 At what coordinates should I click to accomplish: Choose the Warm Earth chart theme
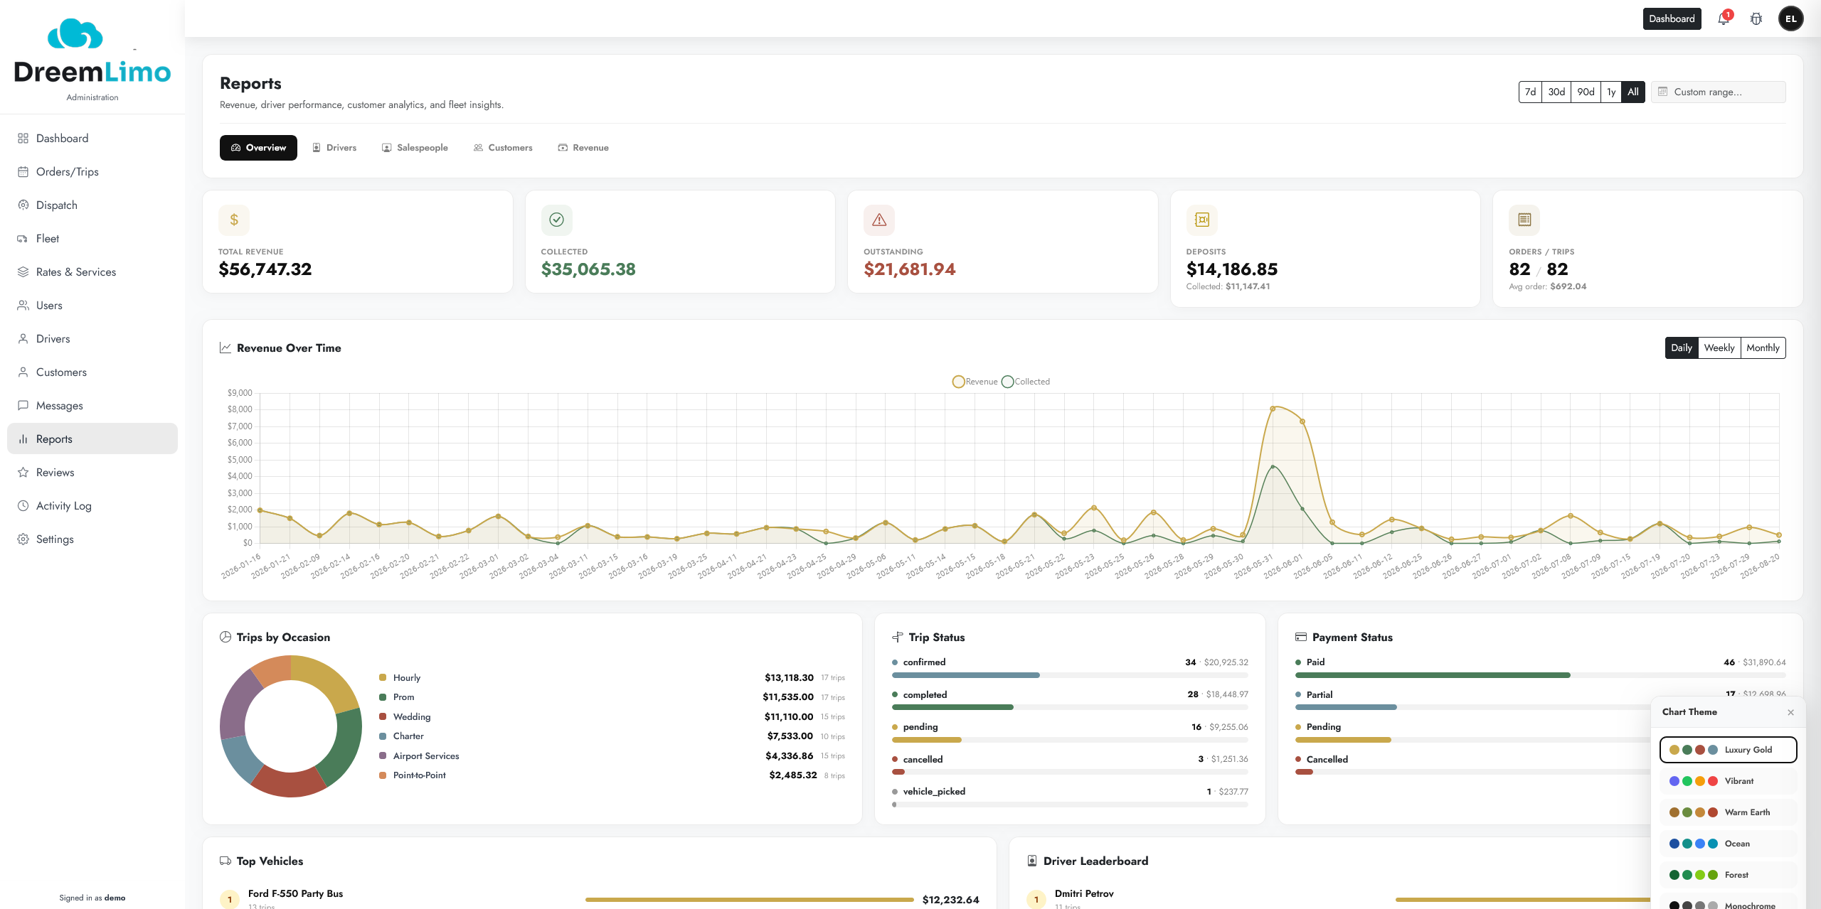point(1728,812)
